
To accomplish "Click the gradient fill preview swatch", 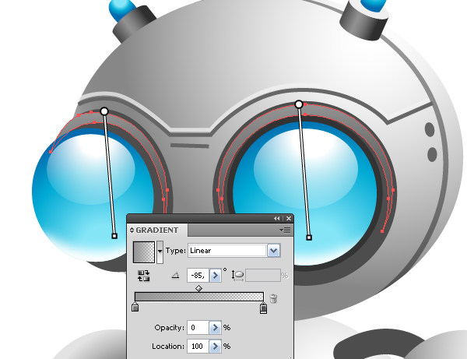I will pyautogui.click(x=144, y=252).
